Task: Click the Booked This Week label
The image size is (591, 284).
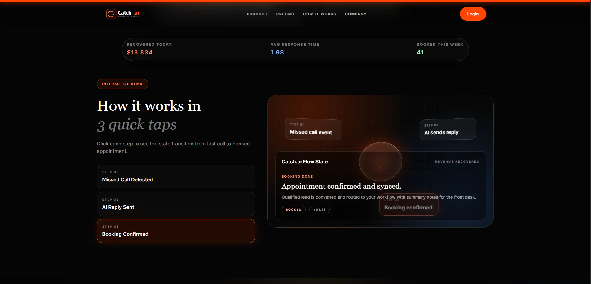Action: (x=440, y=45)
